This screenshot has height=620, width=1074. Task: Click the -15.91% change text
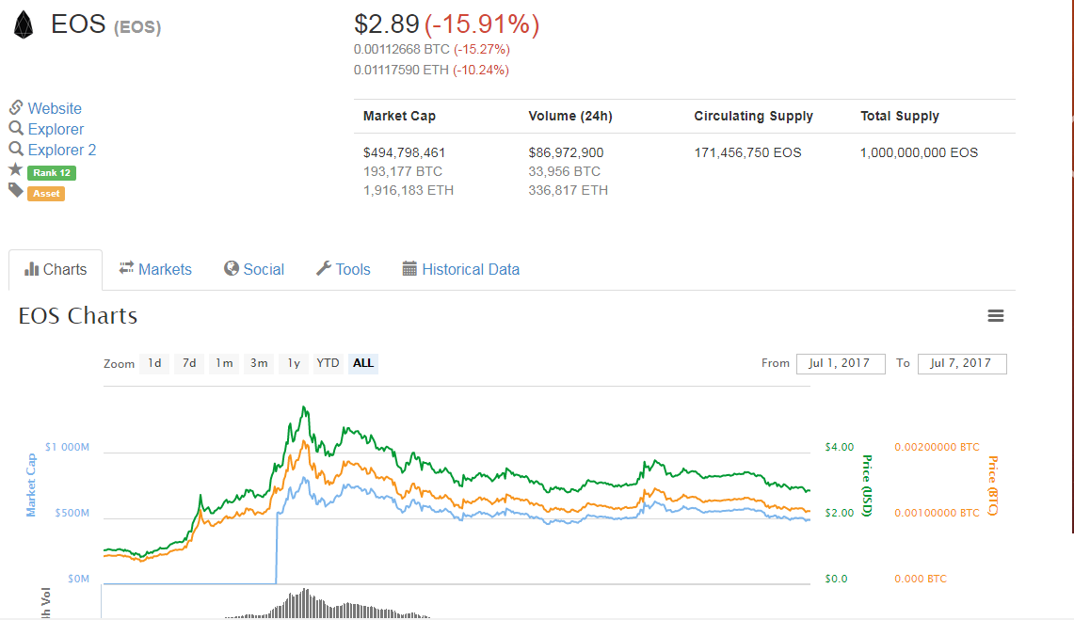(482, 24)
